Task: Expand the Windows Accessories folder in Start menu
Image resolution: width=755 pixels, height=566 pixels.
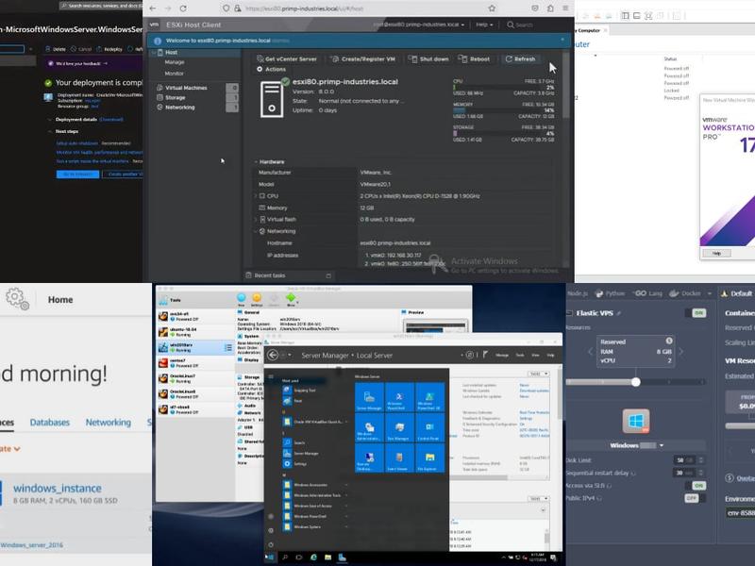Action: 315,485
